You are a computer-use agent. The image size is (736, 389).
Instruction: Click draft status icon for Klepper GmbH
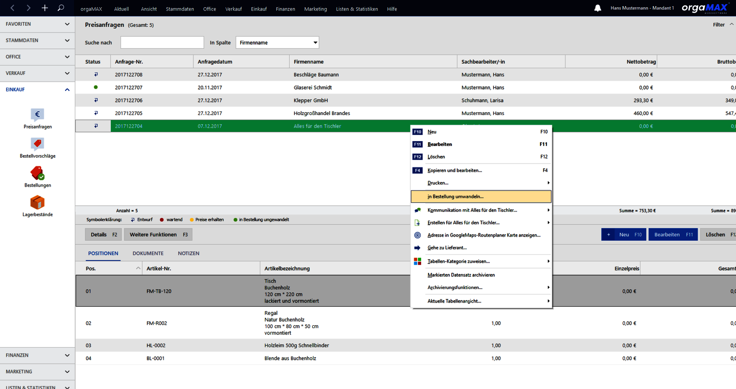tap(96, 100)
